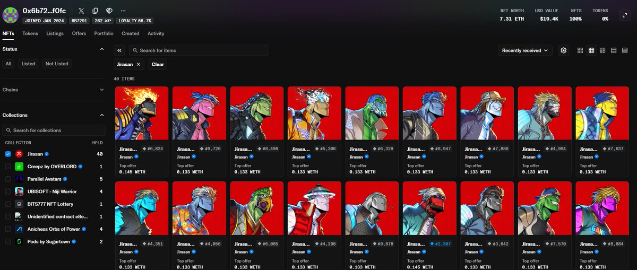Open Jirasan #9,726 NFT thumbnail

[x=199, y=114]
